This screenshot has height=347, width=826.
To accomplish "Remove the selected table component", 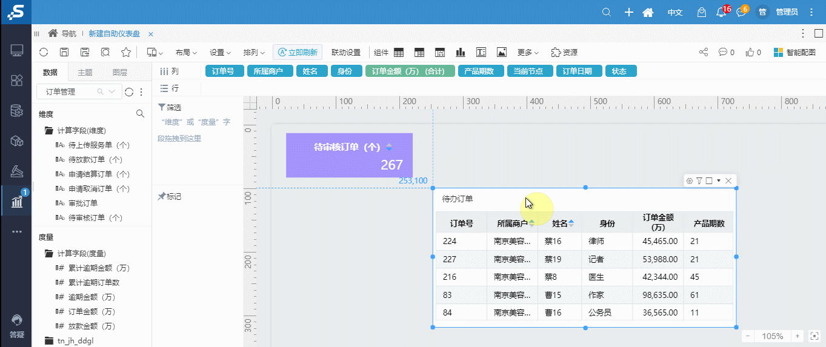I will (x=728, y=180).
